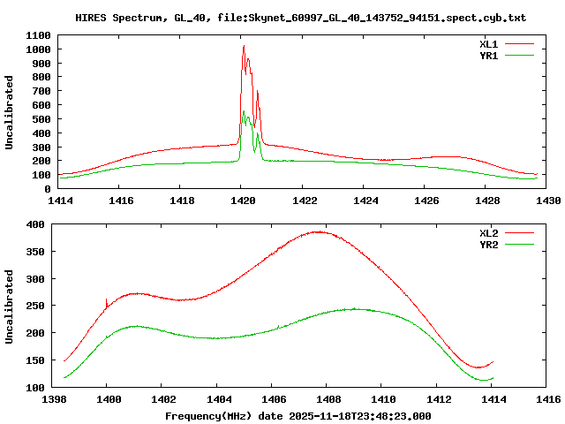The height and width of the screenshot is (424, 565).
Task: Click the Frequency(MHz) date axis label
Action: 298,415
